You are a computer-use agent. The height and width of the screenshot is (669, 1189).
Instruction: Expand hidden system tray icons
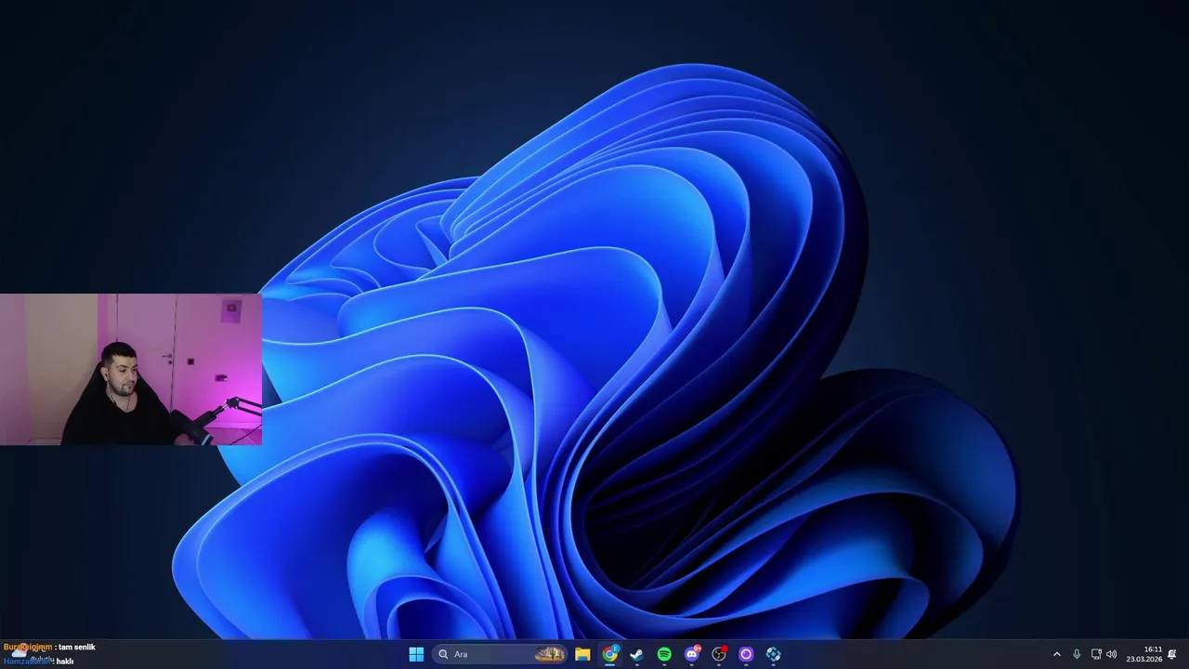[1056, 654]
